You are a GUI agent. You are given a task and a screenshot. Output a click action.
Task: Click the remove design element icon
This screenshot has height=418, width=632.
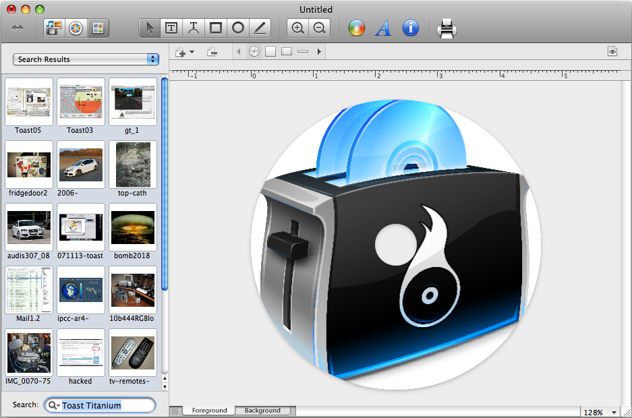[x=212, y=52]
